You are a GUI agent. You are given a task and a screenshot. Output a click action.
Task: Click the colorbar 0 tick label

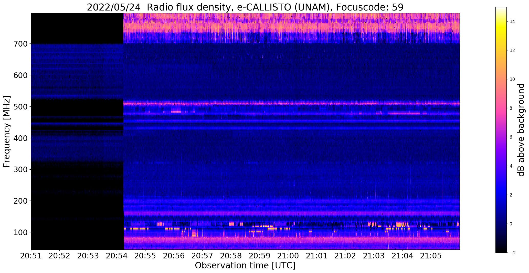(x=511, y=224)
